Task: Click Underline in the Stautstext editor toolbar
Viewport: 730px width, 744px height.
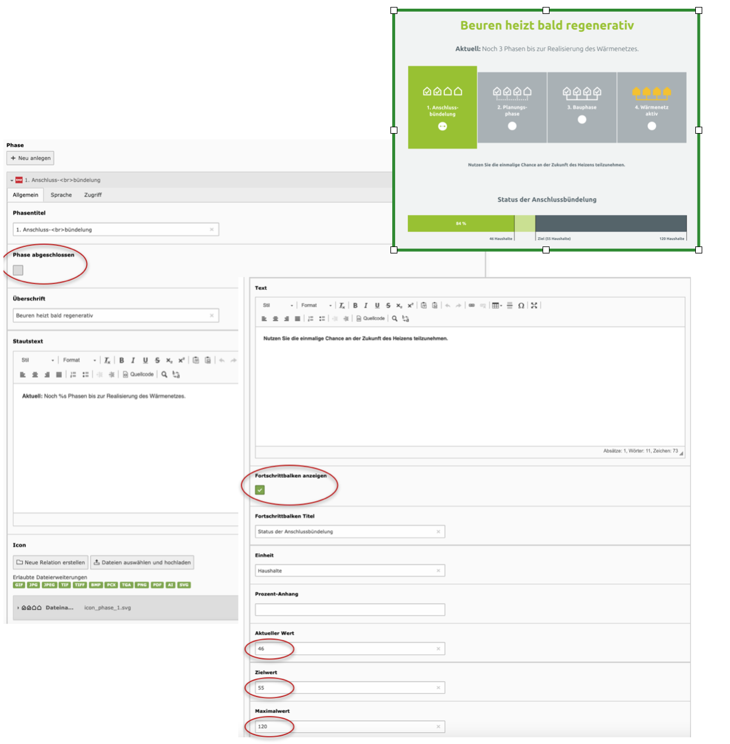Action: [145, 360]
